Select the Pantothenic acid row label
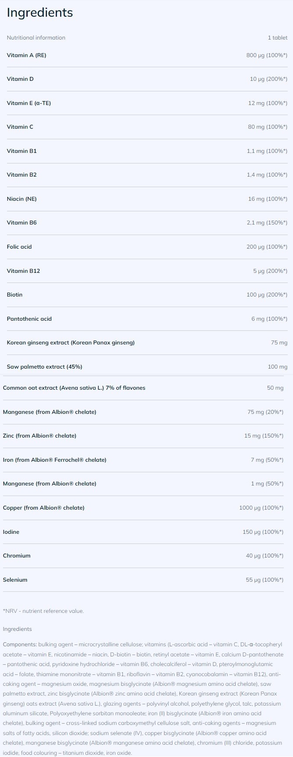293x757 pixels. coord(29,319)
